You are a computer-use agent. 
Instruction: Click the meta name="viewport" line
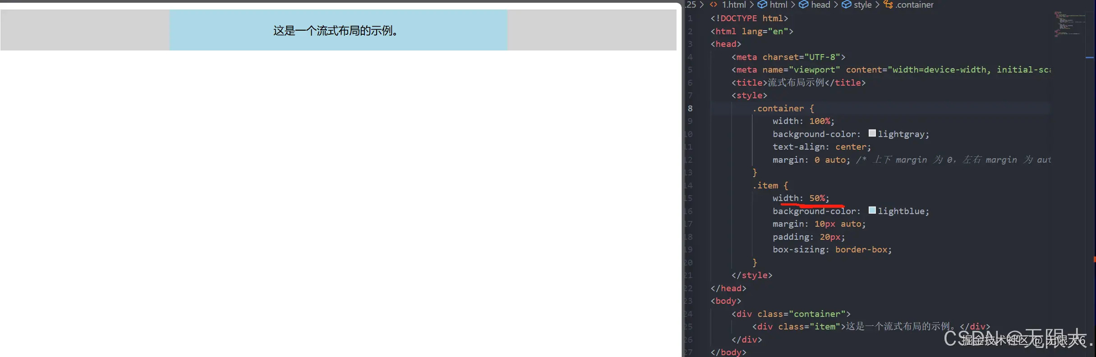pyautogui.click(x=891, y=70)
